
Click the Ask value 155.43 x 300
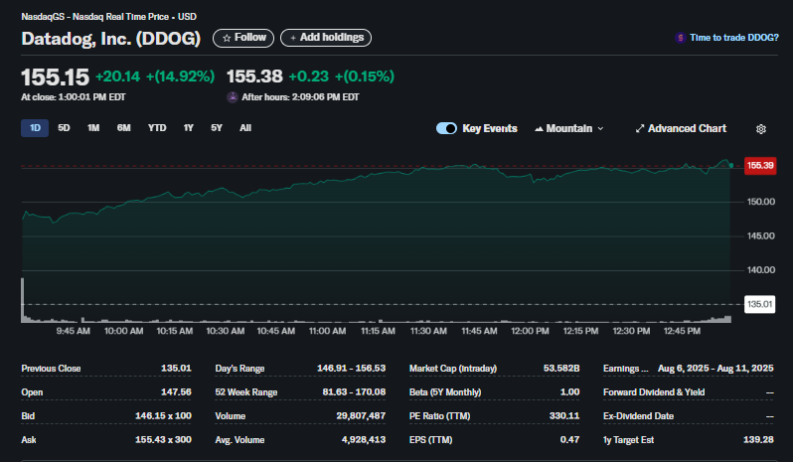[163, 440]
